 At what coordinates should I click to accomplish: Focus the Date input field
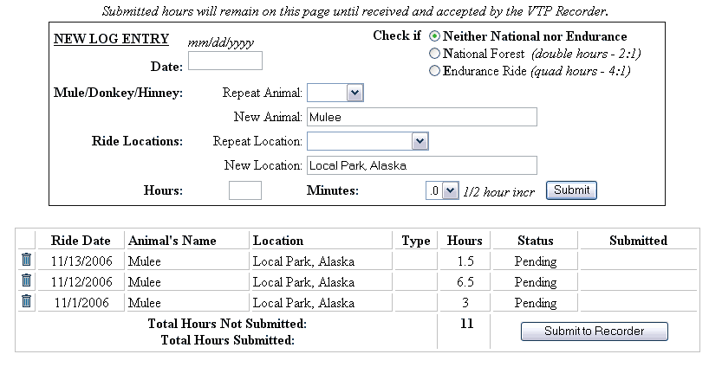[224, 61]
